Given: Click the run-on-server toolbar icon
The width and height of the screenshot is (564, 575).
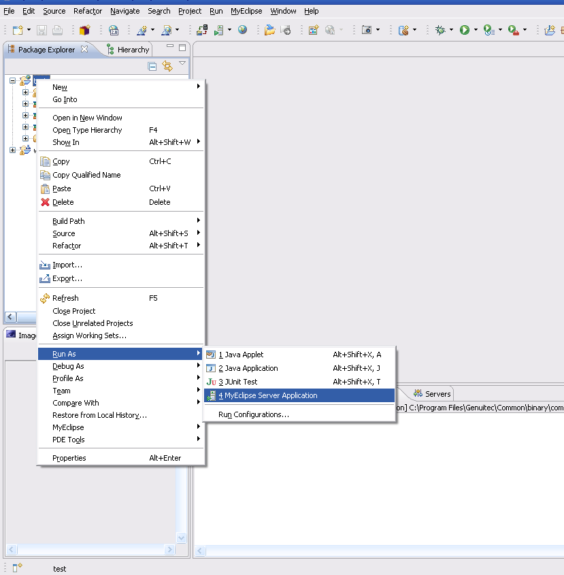Looking at the screenshot, I should coord(219,30).
